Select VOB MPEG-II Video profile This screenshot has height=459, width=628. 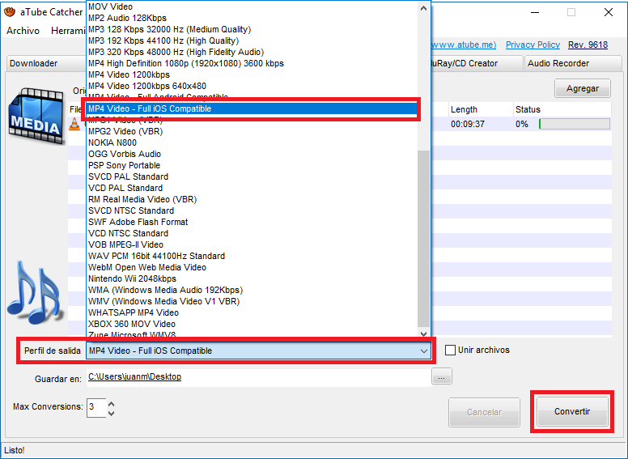coord(252,244)
